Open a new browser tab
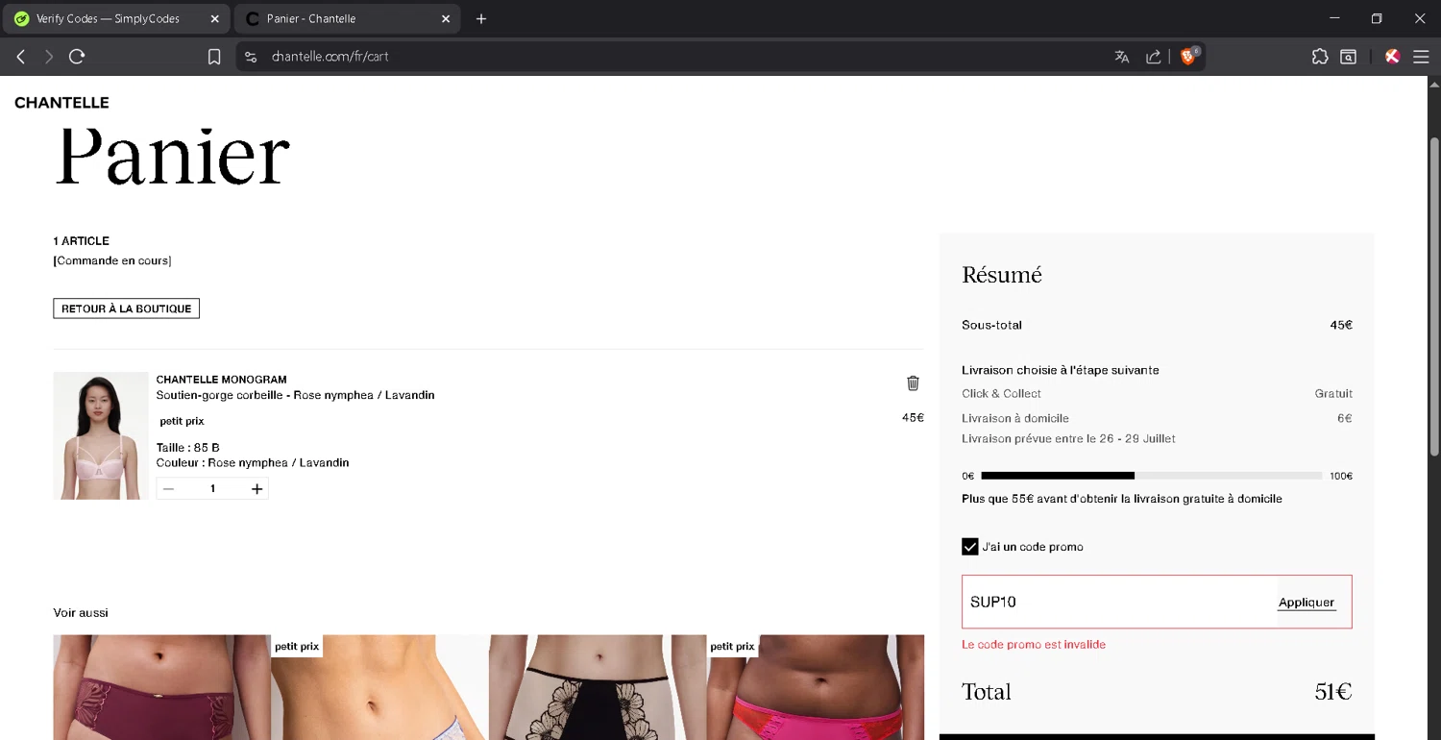This screenshot has height=740, width=1441. (481, 18)
